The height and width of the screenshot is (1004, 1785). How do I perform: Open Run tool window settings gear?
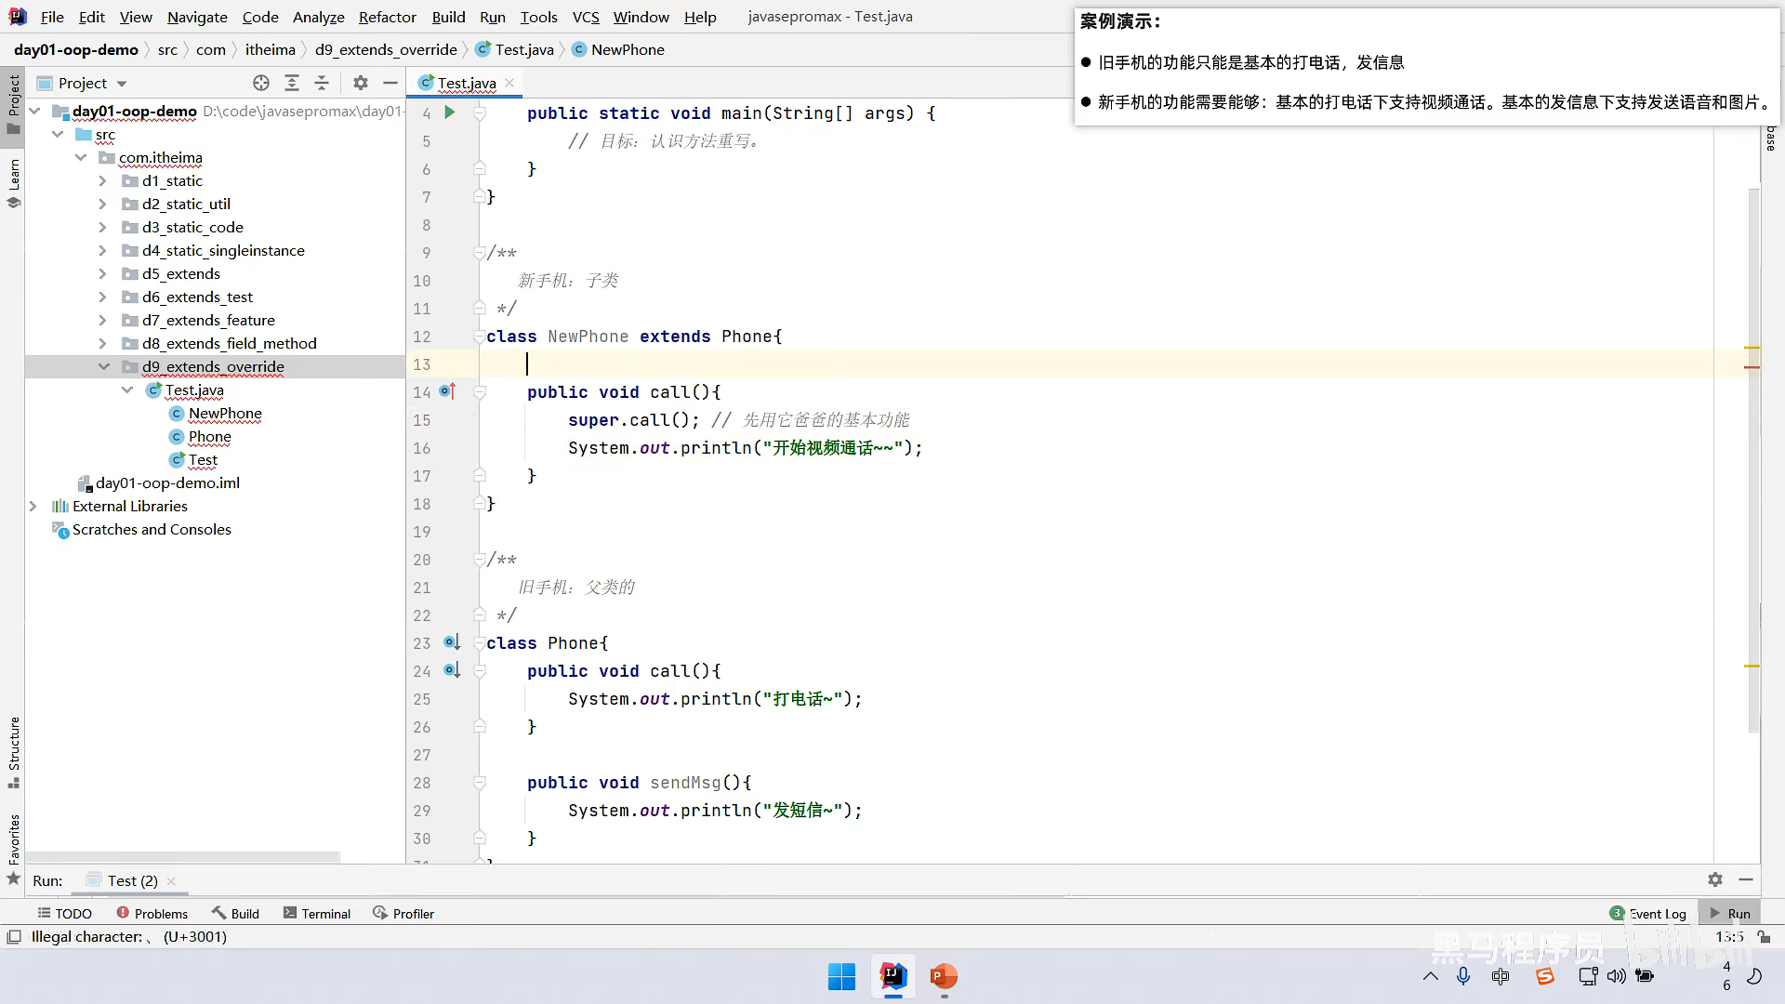1715,879
